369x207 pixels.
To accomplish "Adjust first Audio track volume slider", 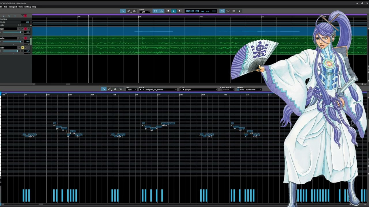I will (13, 42).
